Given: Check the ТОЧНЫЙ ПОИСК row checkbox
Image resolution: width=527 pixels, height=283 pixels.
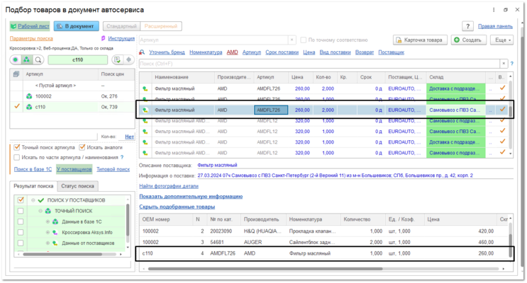Looking at the screenshot, I should tap(21, 211).
